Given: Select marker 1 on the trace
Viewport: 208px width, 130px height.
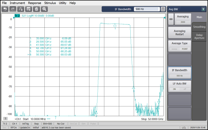Looking at the screenshot, I should pos(115,25).
